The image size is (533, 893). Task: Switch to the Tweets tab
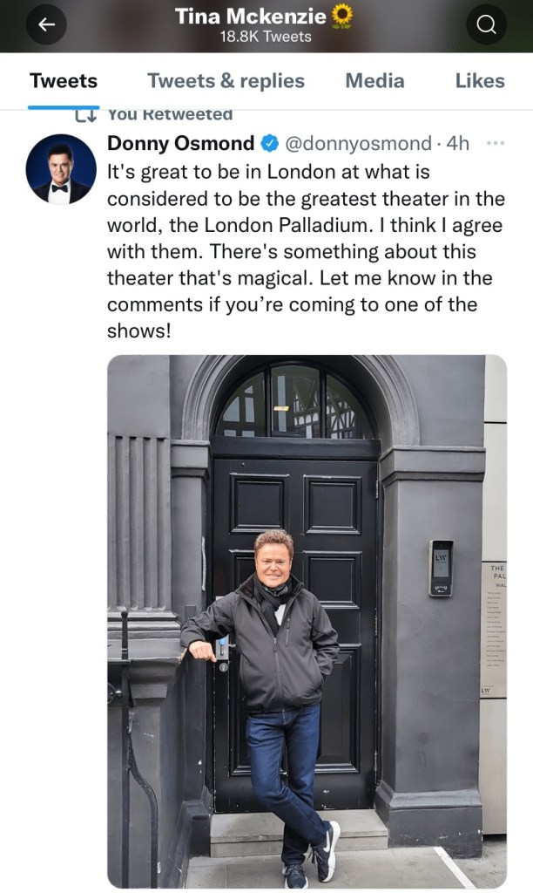(x=64, y=81)
